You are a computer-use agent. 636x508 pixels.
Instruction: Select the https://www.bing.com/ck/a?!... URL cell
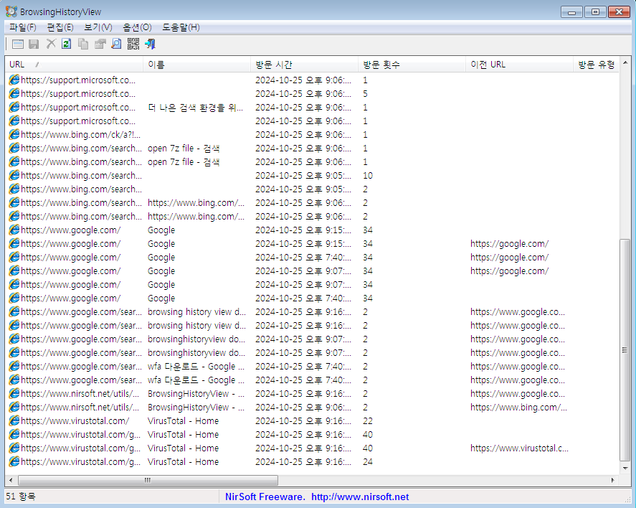coord(80,134)
